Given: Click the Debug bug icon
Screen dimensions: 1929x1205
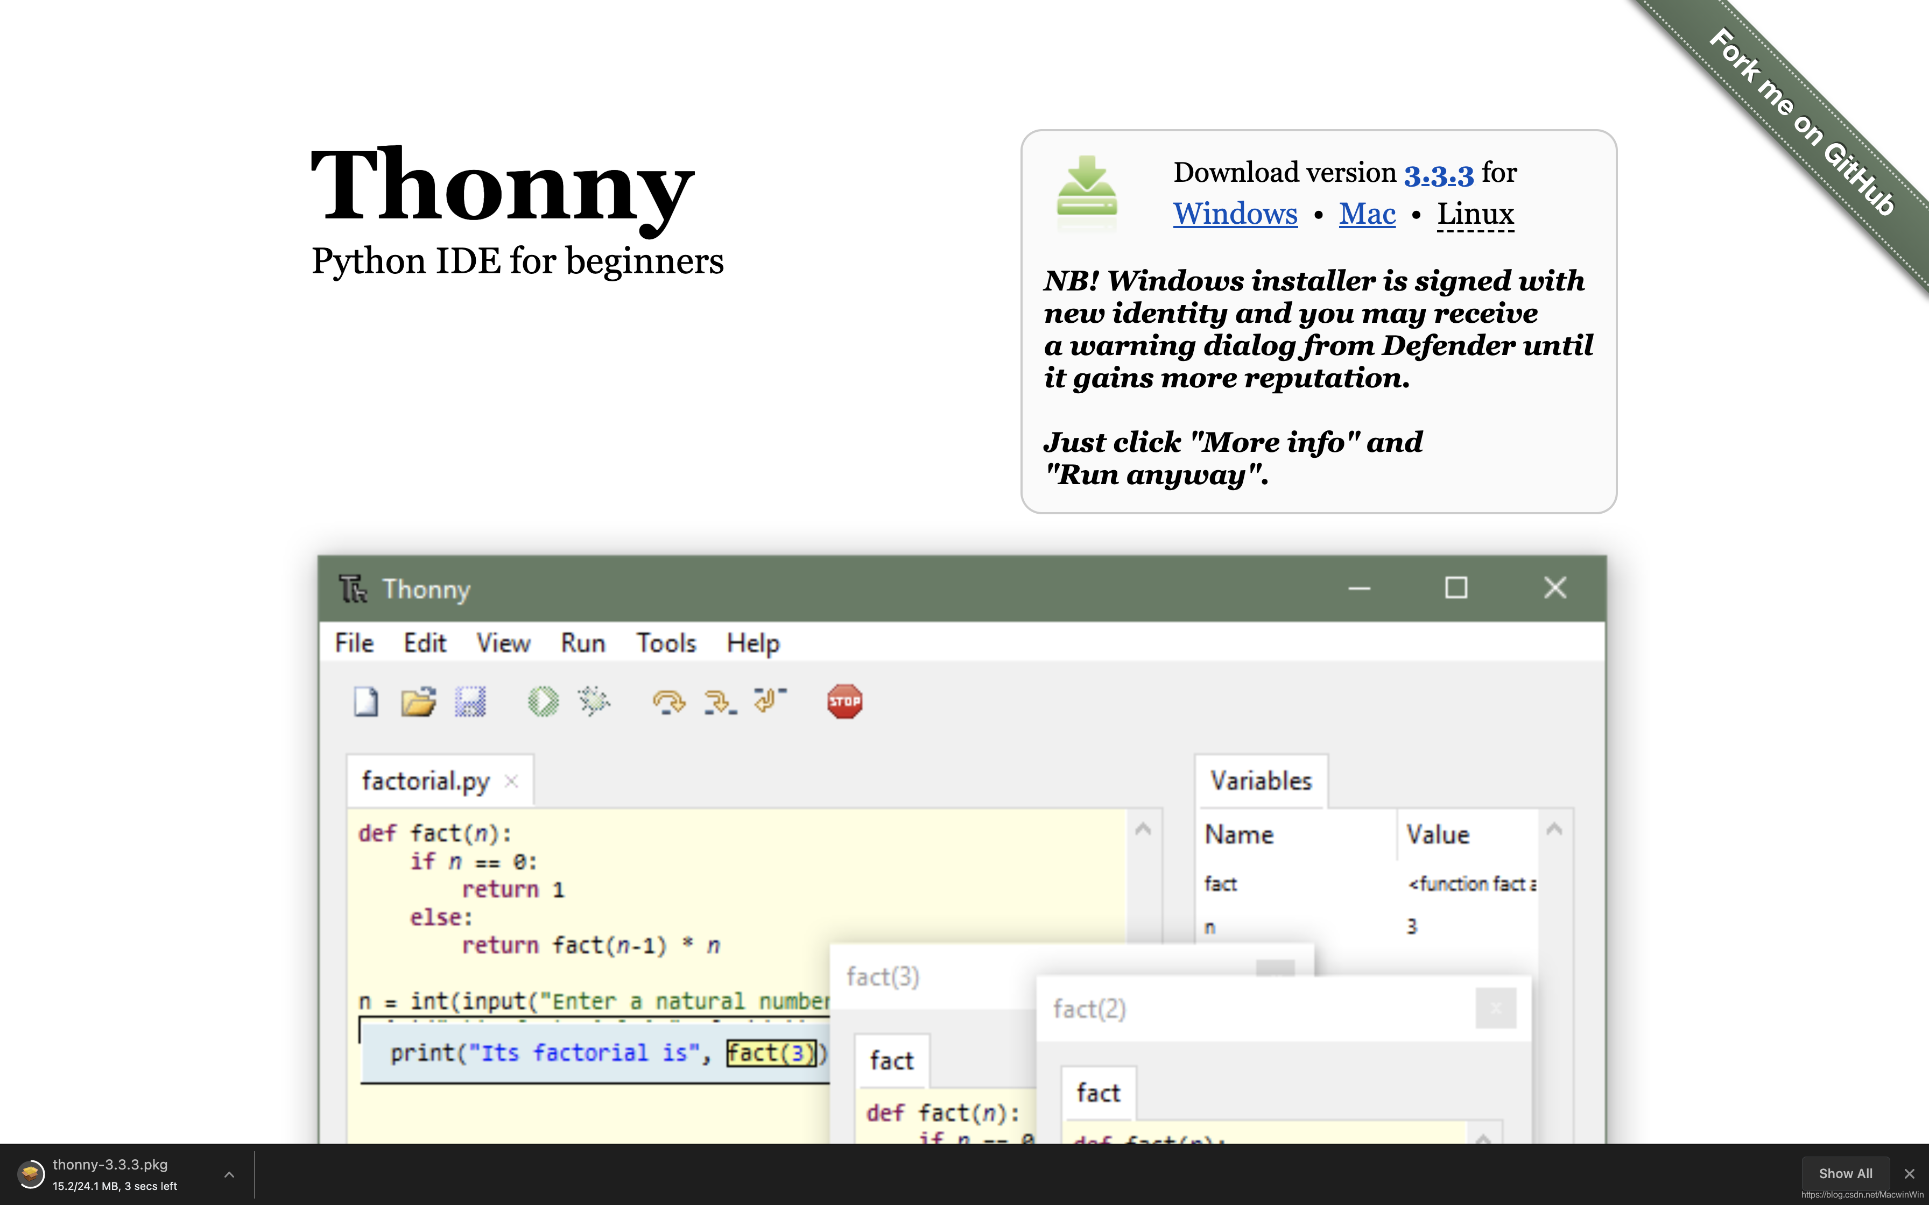Looking at the screenshot, I should [x=594, y=702].
